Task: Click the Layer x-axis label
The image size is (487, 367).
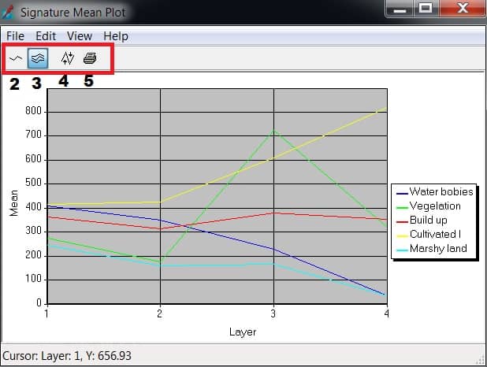Action: [243, 332]
